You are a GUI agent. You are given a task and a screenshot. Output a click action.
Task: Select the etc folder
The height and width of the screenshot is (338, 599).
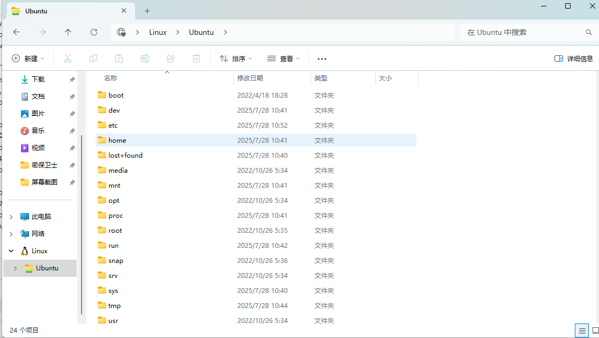pyautogui.click(x=113, y=125)
